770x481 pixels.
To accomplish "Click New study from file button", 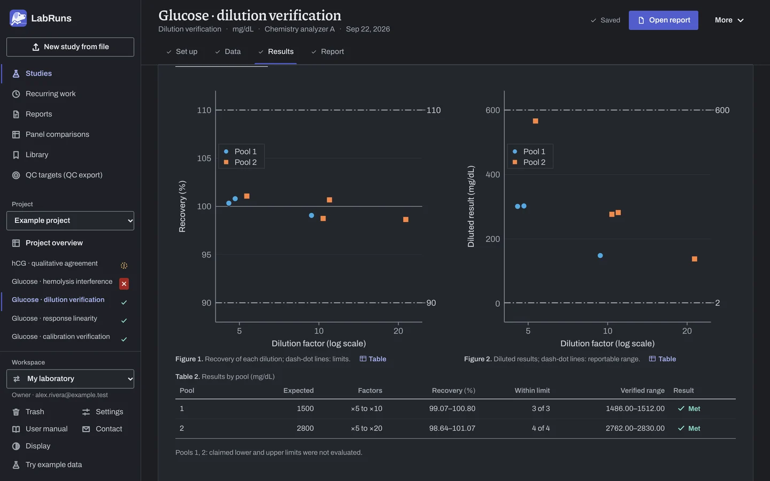I will (70, 47).
